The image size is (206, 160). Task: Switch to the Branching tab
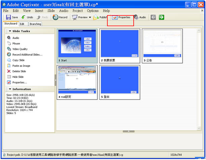pos(35,24)
